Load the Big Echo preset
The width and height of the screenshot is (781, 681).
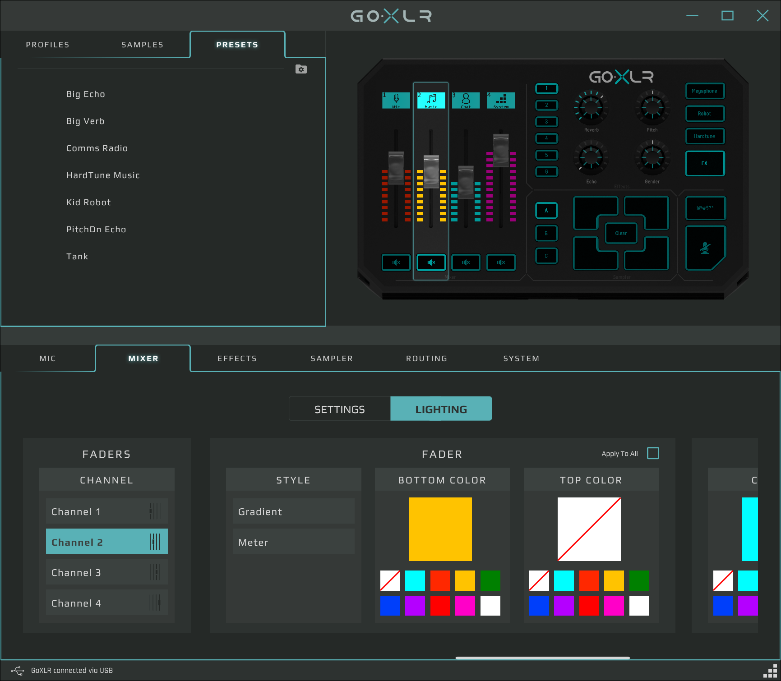[86, 94]
